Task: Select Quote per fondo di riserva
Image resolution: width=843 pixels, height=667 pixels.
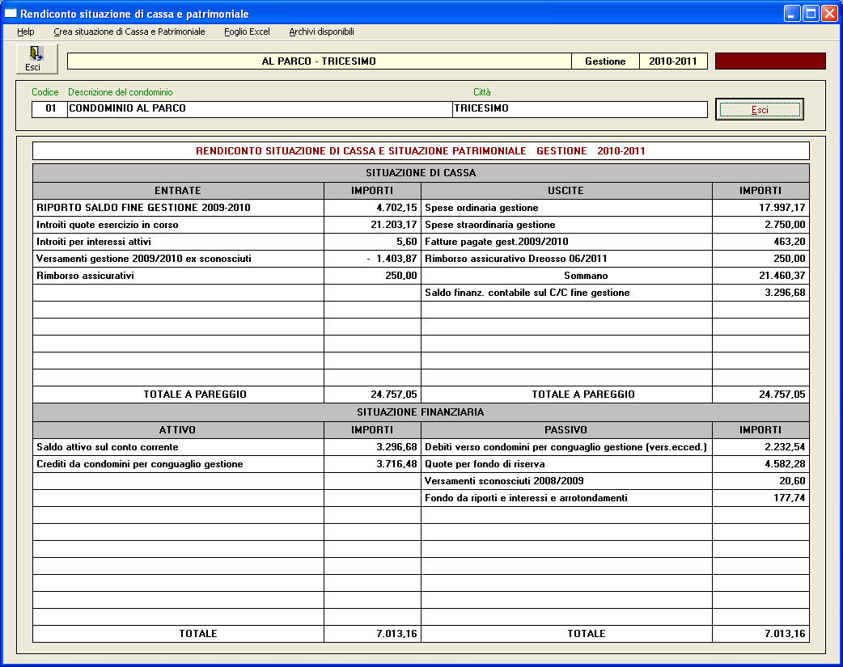Action: click(566, 464)
